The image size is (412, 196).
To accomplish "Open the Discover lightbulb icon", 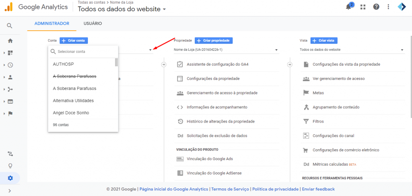I will pyautogui.click(x=10, y=166).
